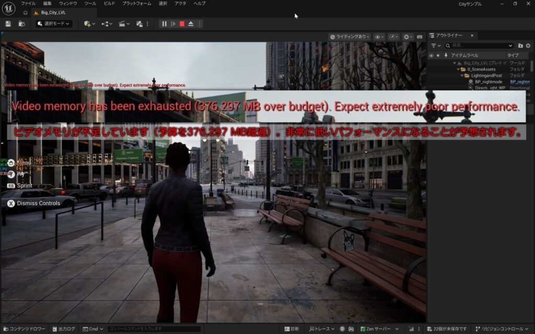Screen dimensions: 535x334
Task: Open the Blueprints node-graph icon menu
Action: point(107,24)
